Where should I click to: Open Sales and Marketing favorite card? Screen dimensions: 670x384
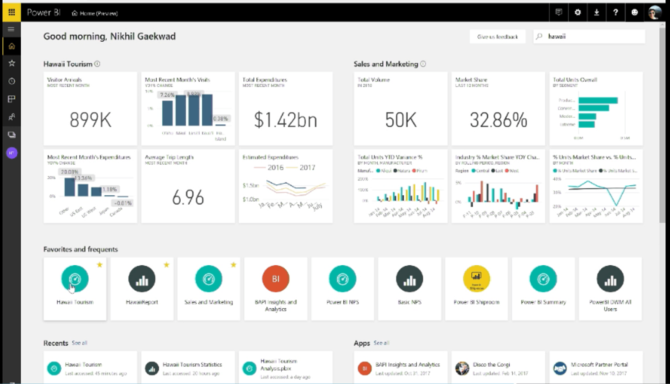point(209,289)
